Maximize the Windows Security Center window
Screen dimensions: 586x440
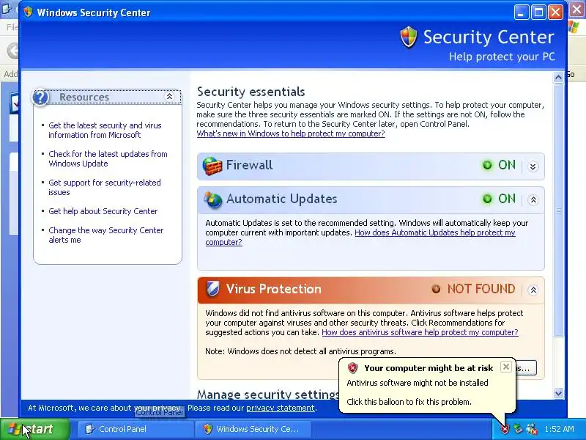(538, 12)
